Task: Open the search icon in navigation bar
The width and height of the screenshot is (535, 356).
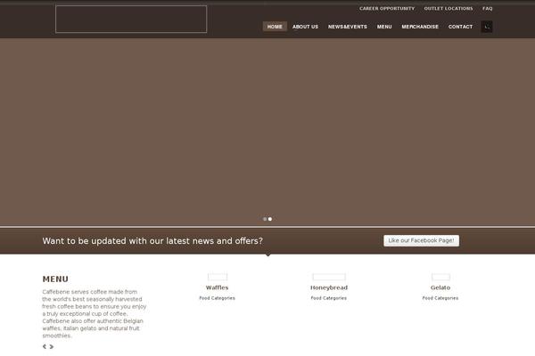Action: pos(487,27)
